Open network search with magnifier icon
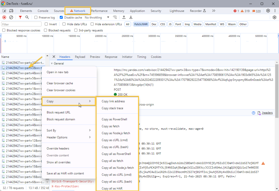Screen dimensions: 279x191 27,17
